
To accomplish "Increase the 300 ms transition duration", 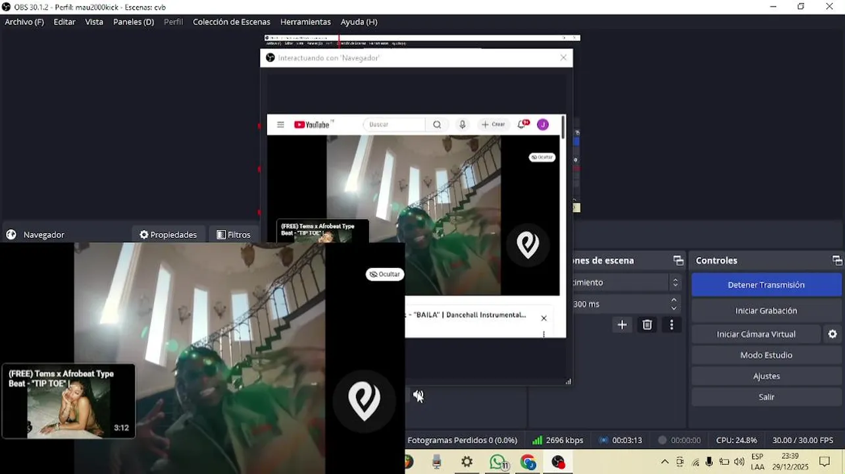I will click(x=675, y=300).
